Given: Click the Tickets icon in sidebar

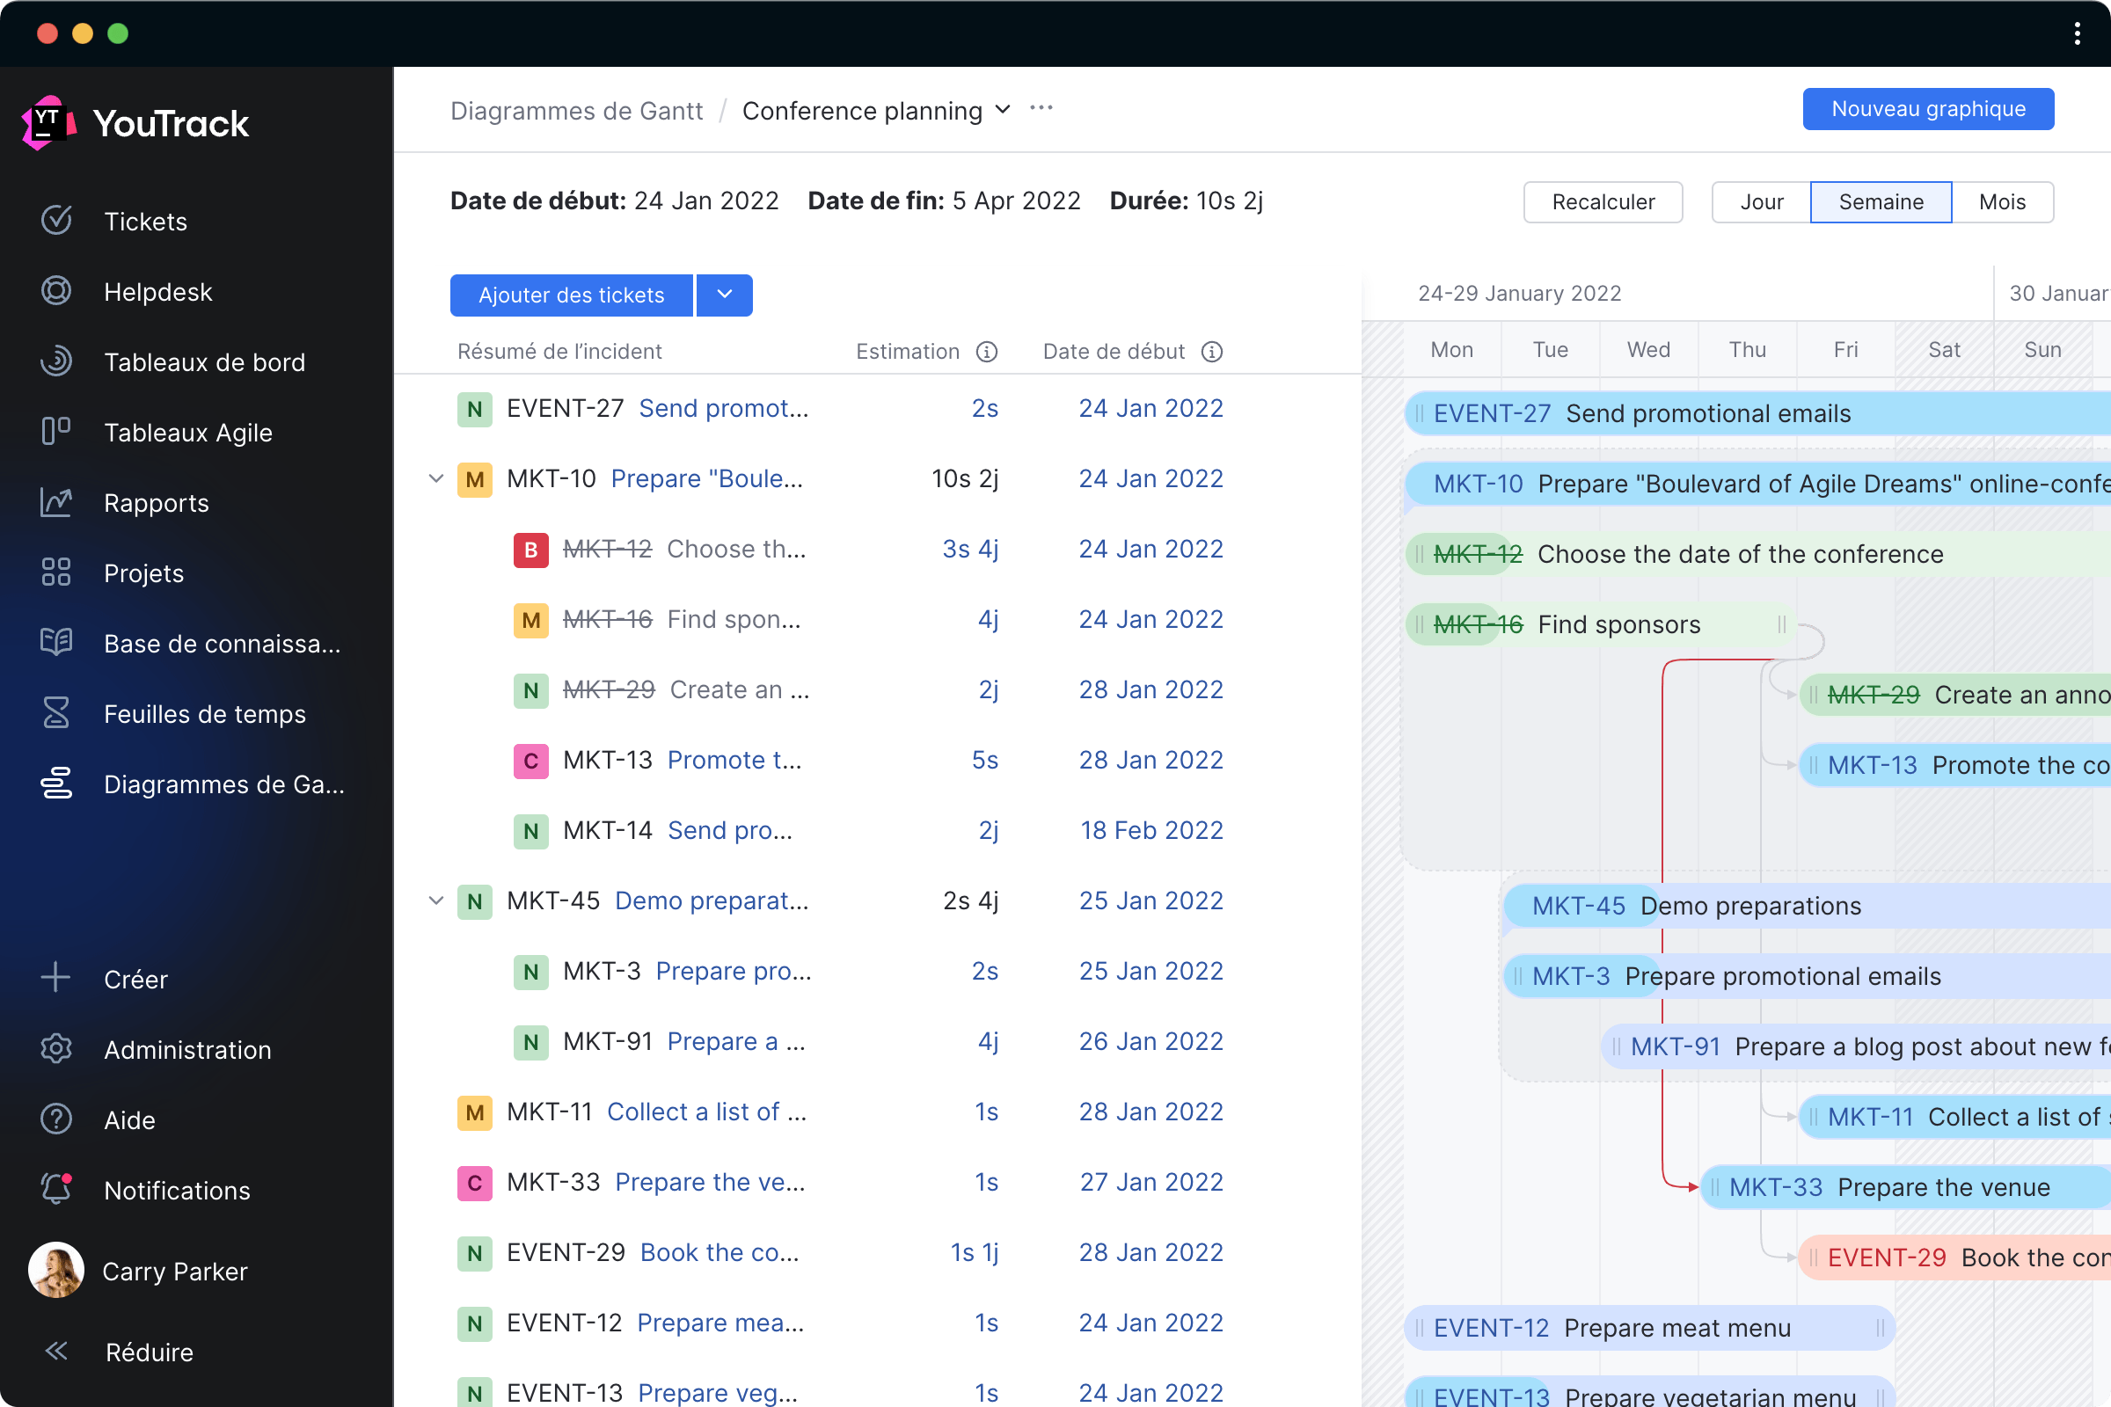Looking at the screenshot, I should pyautogui.click(x=56, y=220).
